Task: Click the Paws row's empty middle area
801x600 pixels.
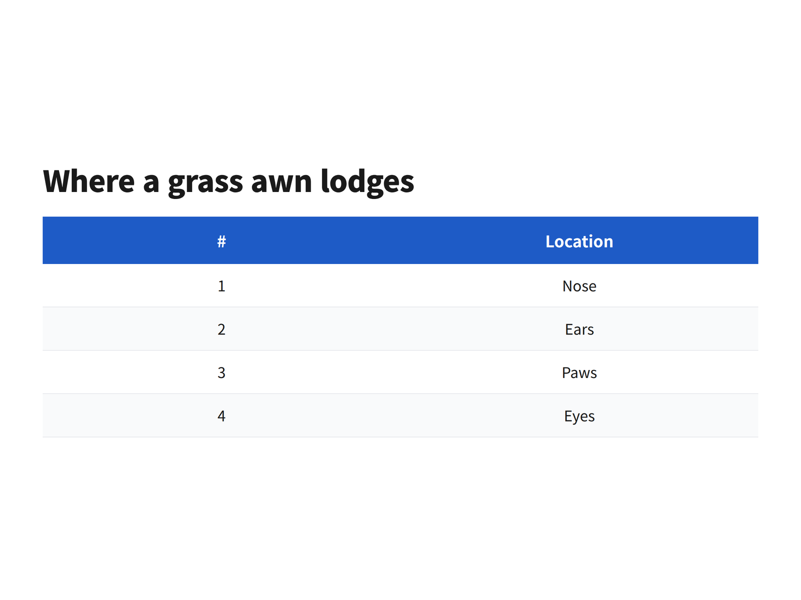Action: click(400, 372)
